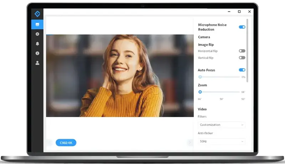The image size is (285, 164).
Task: Click the focus slider handle under Auto Focus
Action: [200, 77]
